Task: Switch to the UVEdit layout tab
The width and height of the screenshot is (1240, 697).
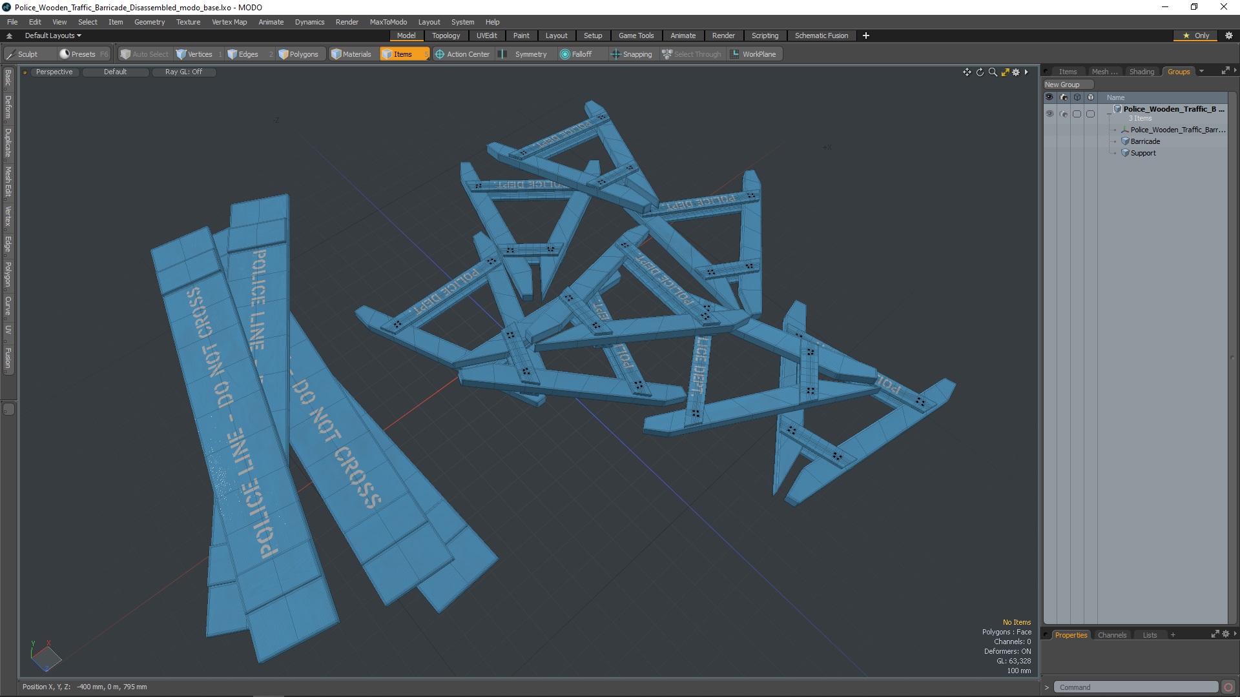Action: (486, 35)
